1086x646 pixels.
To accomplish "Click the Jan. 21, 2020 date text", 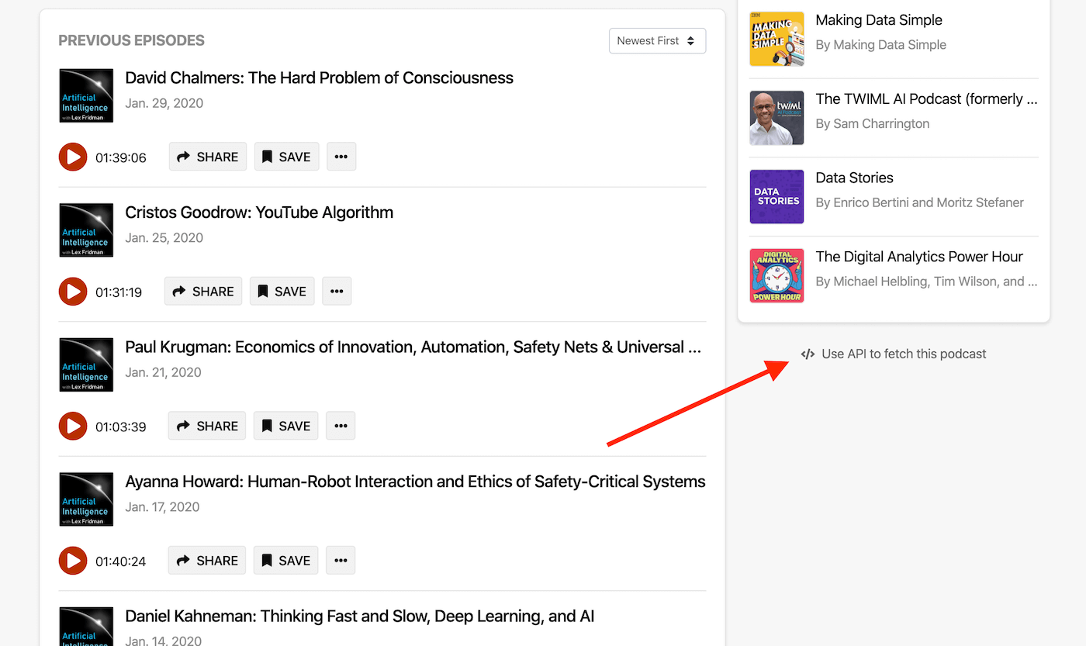I will 163,372.
